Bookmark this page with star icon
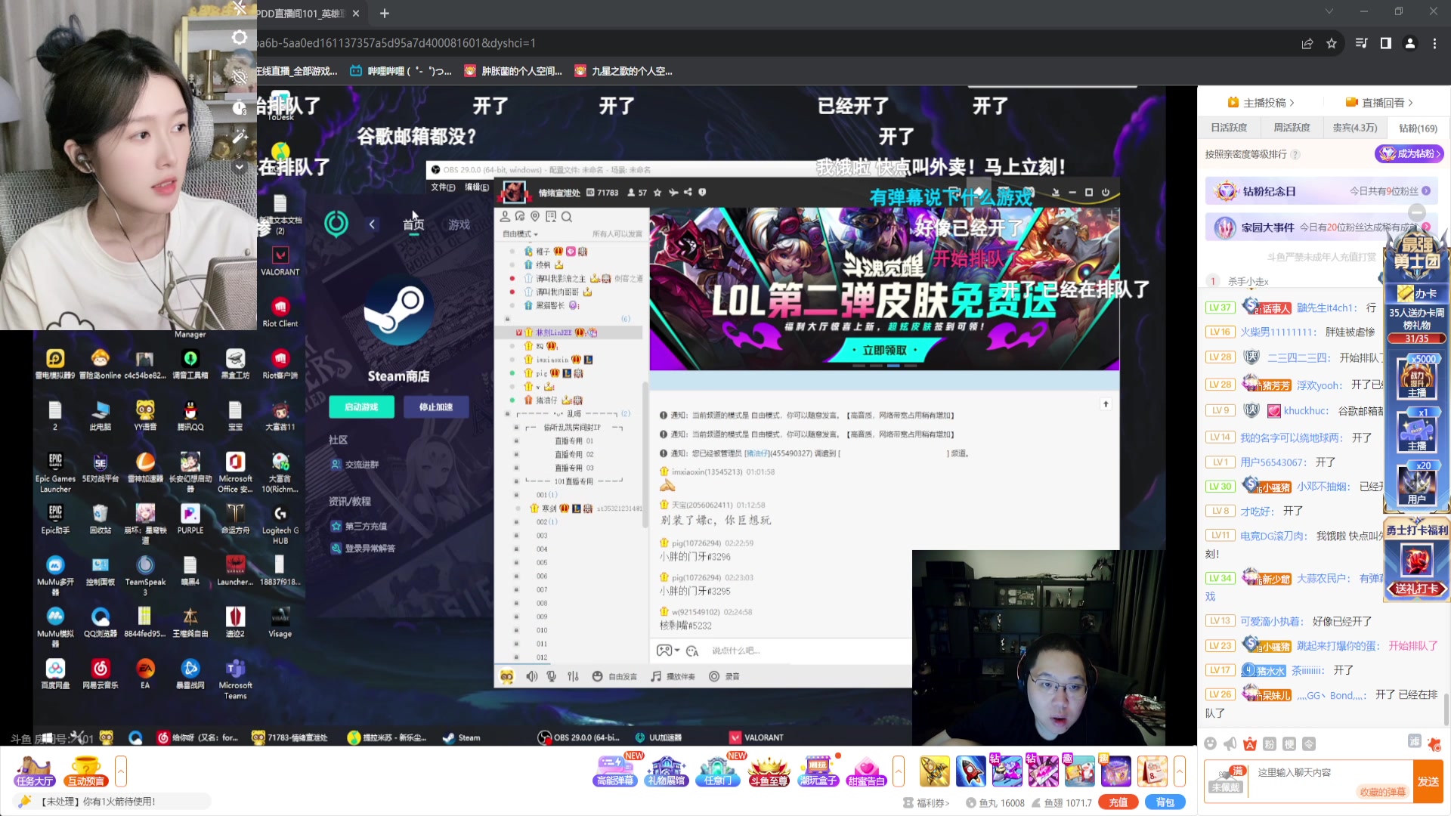The height and width of the screenshot is (816, 1451). (1332, 44)
